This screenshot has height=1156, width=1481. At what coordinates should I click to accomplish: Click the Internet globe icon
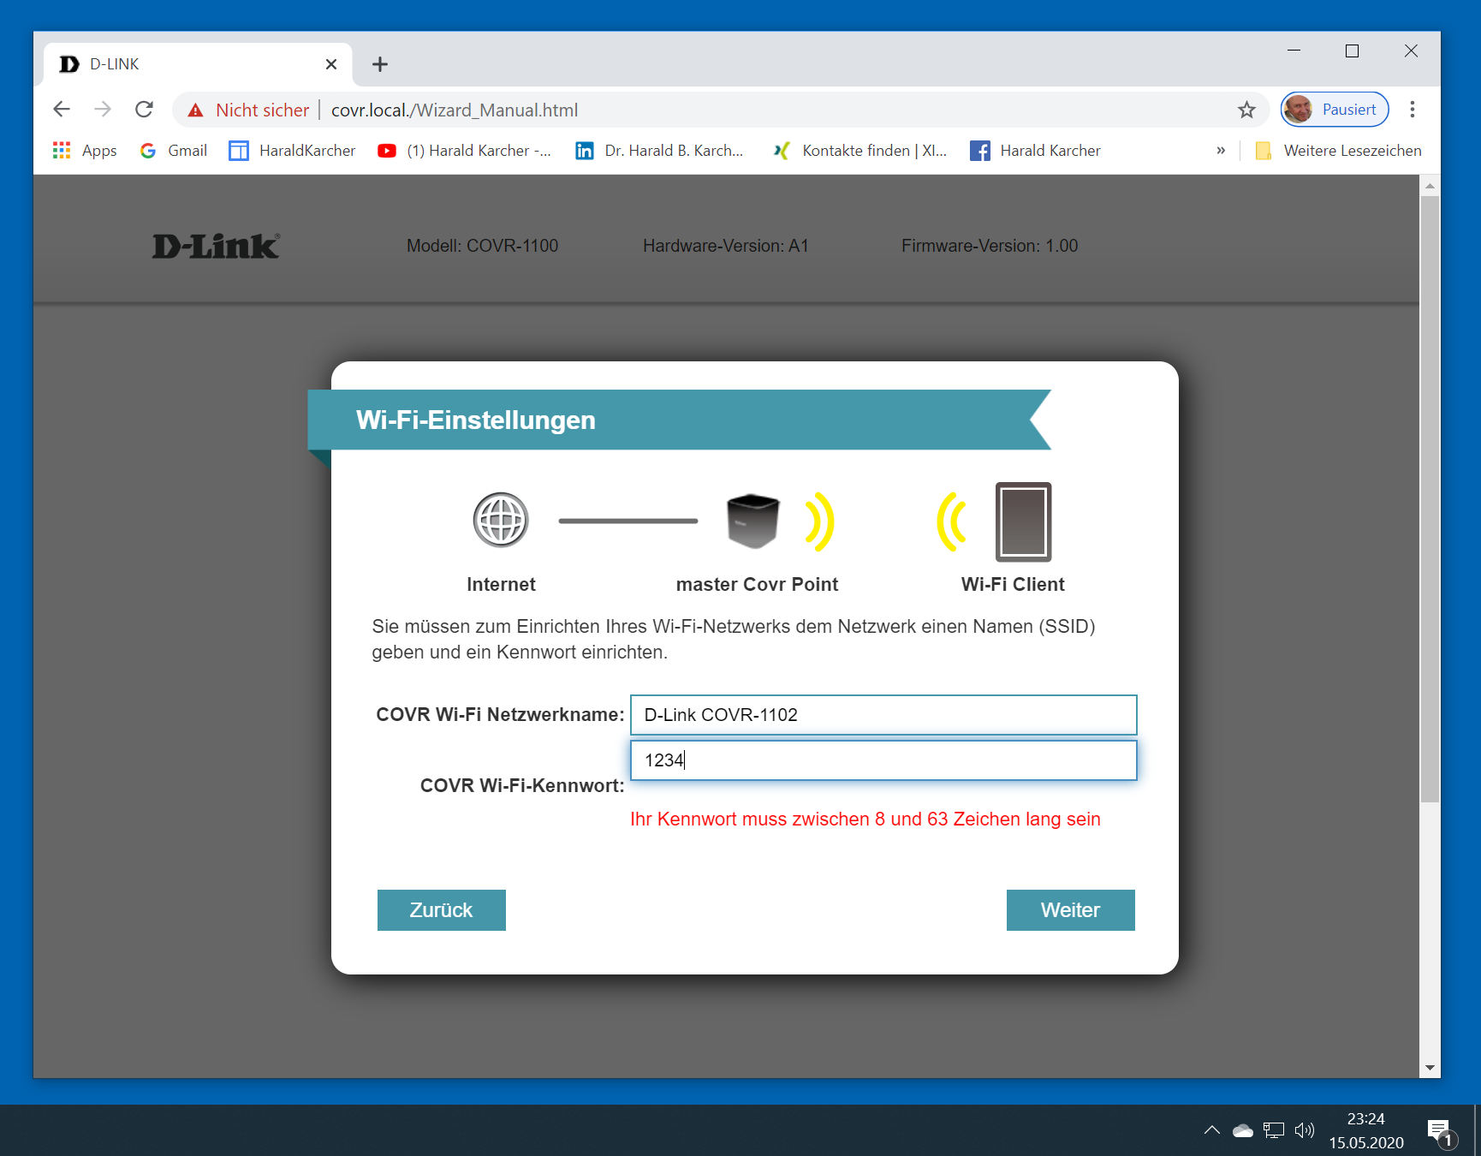point(501,520)
